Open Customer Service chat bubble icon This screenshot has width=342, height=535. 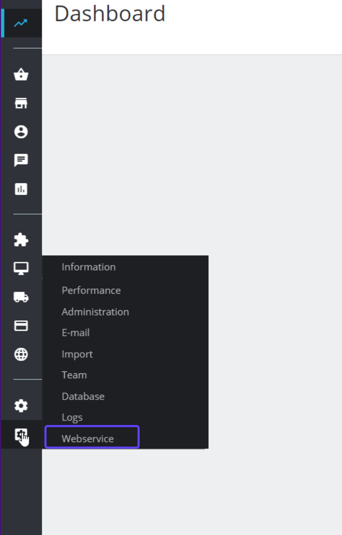[21, 161]
